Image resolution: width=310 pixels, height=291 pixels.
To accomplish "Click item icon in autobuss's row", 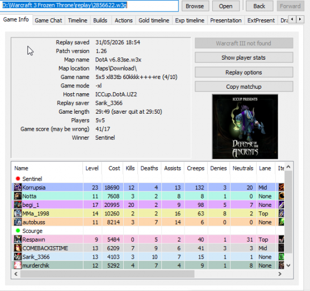I will pyautogui.click(x=281, y=222).
